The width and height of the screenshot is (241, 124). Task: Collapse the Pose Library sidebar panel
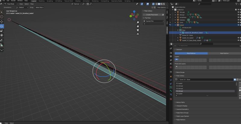tap(148, 11)
